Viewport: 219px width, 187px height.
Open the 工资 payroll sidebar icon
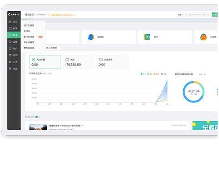click(x=10, y=62)
